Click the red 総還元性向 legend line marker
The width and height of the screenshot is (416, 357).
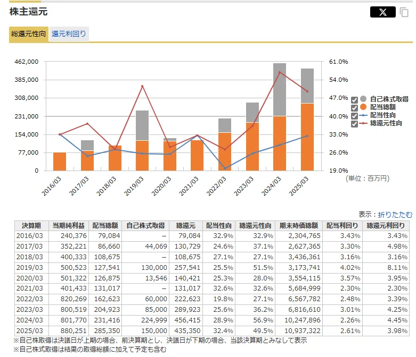(x=363, y=123)
